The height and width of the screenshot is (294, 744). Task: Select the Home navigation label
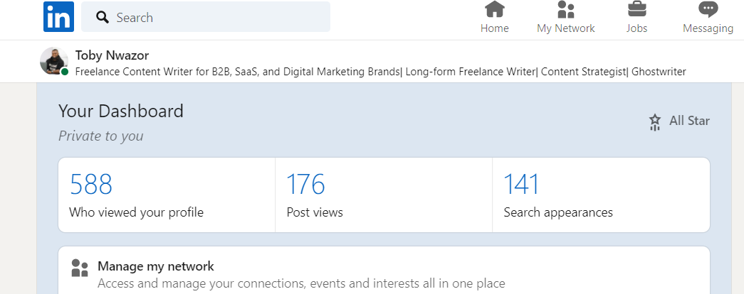point(494,28)
